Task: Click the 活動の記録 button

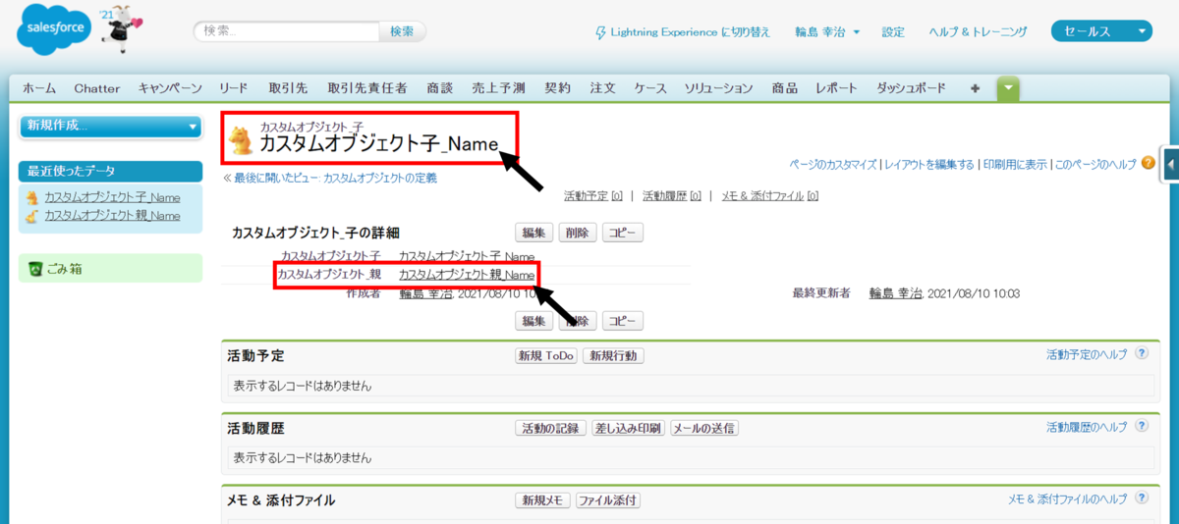Action: pos(551,428)
